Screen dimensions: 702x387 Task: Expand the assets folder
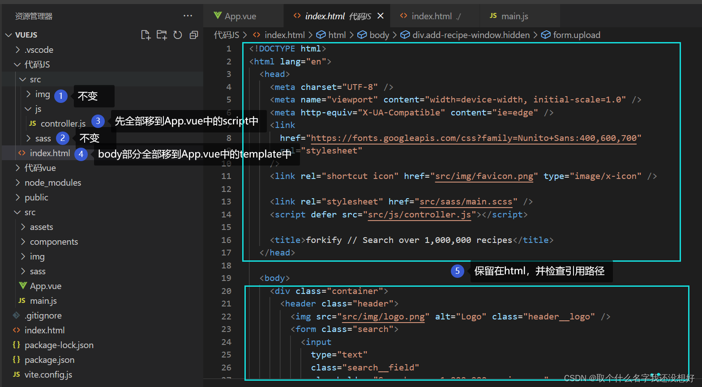(x=23, y=227)
